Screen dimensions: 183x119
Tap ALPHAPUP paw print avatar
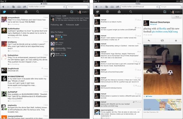[x=4, y=94]
